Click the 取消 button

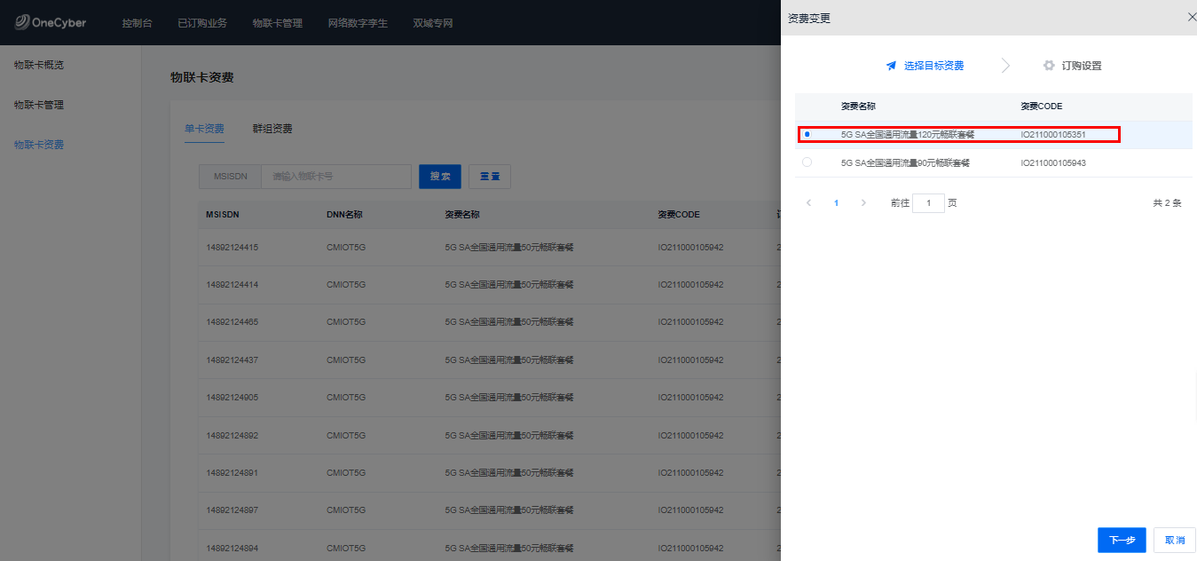(x=1174, y=540)
